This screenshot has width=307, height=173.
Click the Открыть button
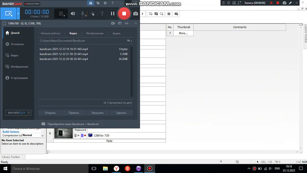point(50,113)
